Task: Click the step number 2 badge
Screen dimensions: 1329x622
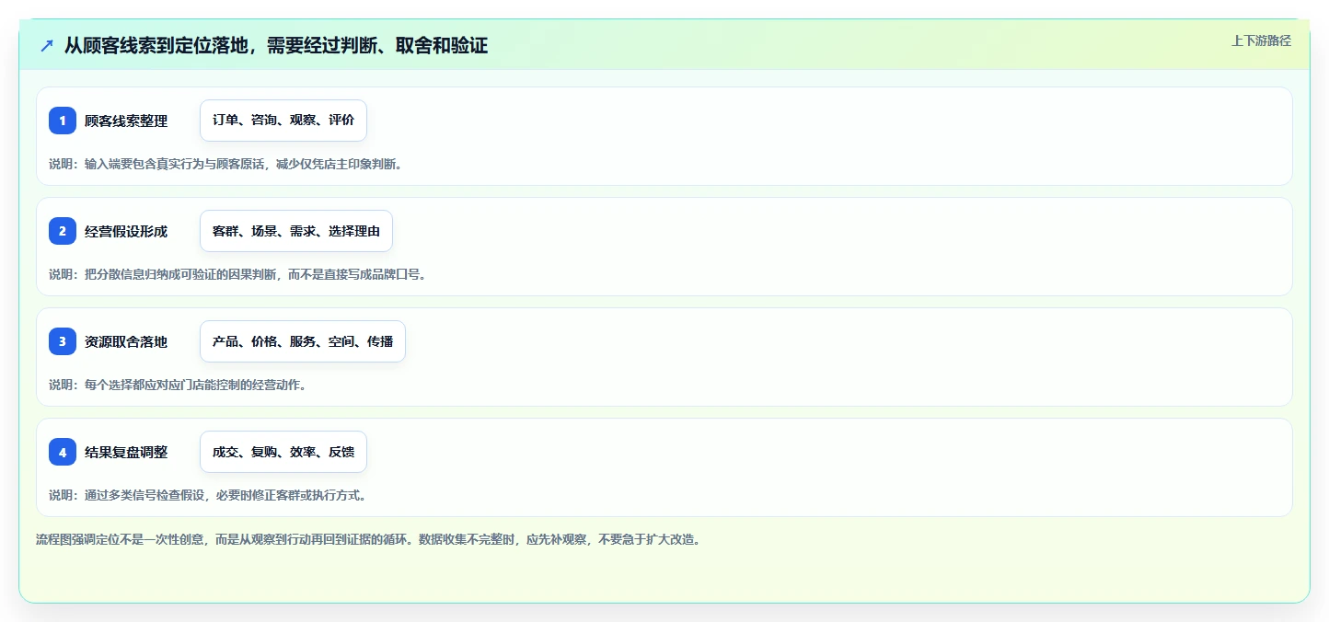Action: [x=63, y=231]
